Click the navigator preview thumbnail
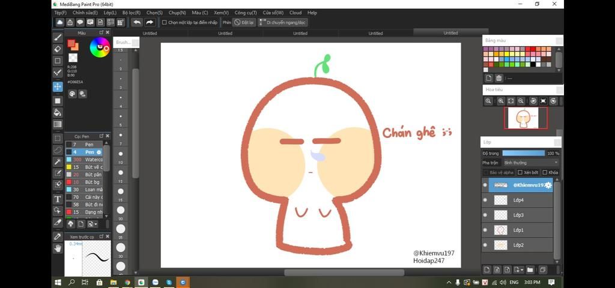The width and height of the screenshot is (615, 288). tap(526, 118)
